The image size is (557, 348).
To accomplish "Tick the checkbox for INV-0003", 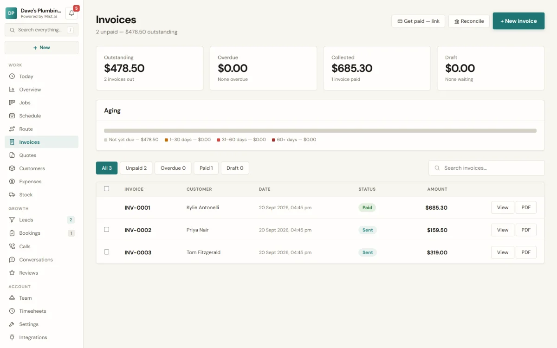I will (x=107, y=252).
